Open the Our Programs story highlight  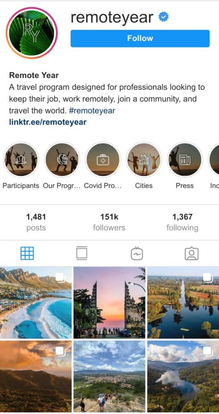tap(62, 159)
